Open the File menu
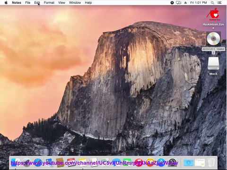227x170 pixels. pos(28,3)
